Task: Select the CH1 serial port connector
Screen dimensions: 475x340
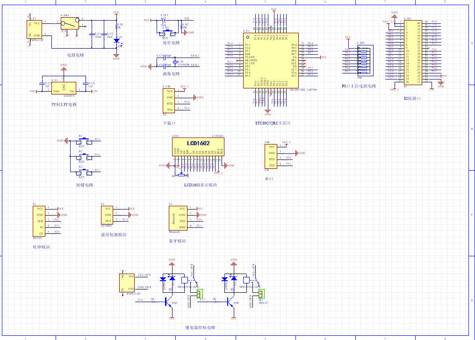Action: click(272, 156)
